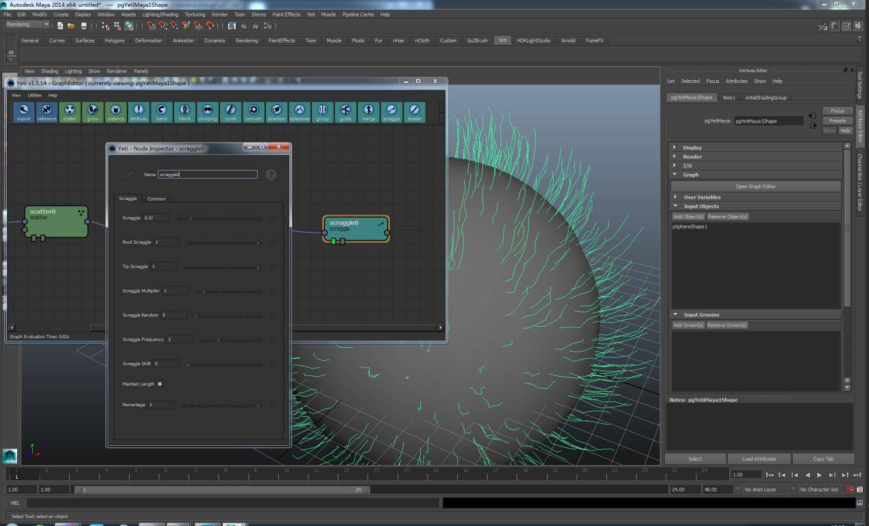Open the Rendering menu set dropdown
Screen dimensions: 869x526
point(27,25)
